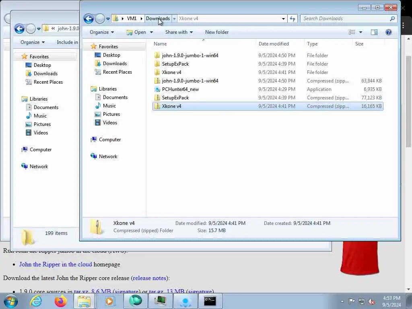Launch Internet Explorer from taskbar

(36, 301)
